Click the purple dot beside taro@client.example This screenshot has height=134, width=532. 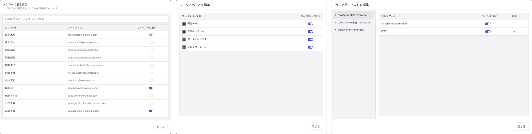pos(335,30)
